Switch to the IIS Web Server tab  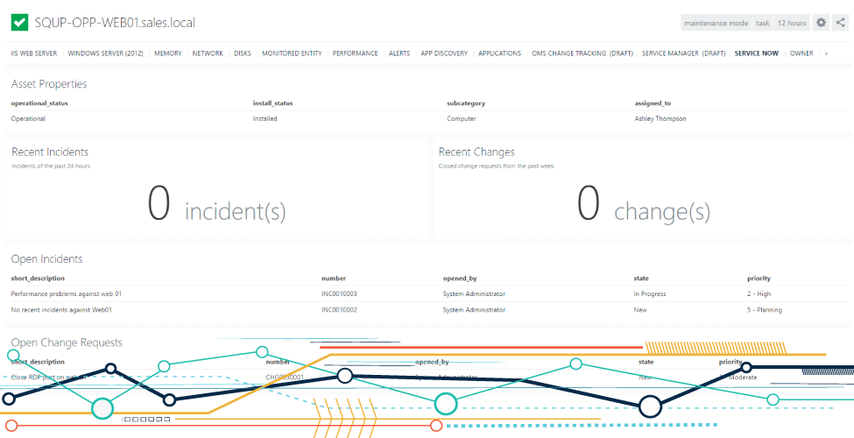pos(34,53)
